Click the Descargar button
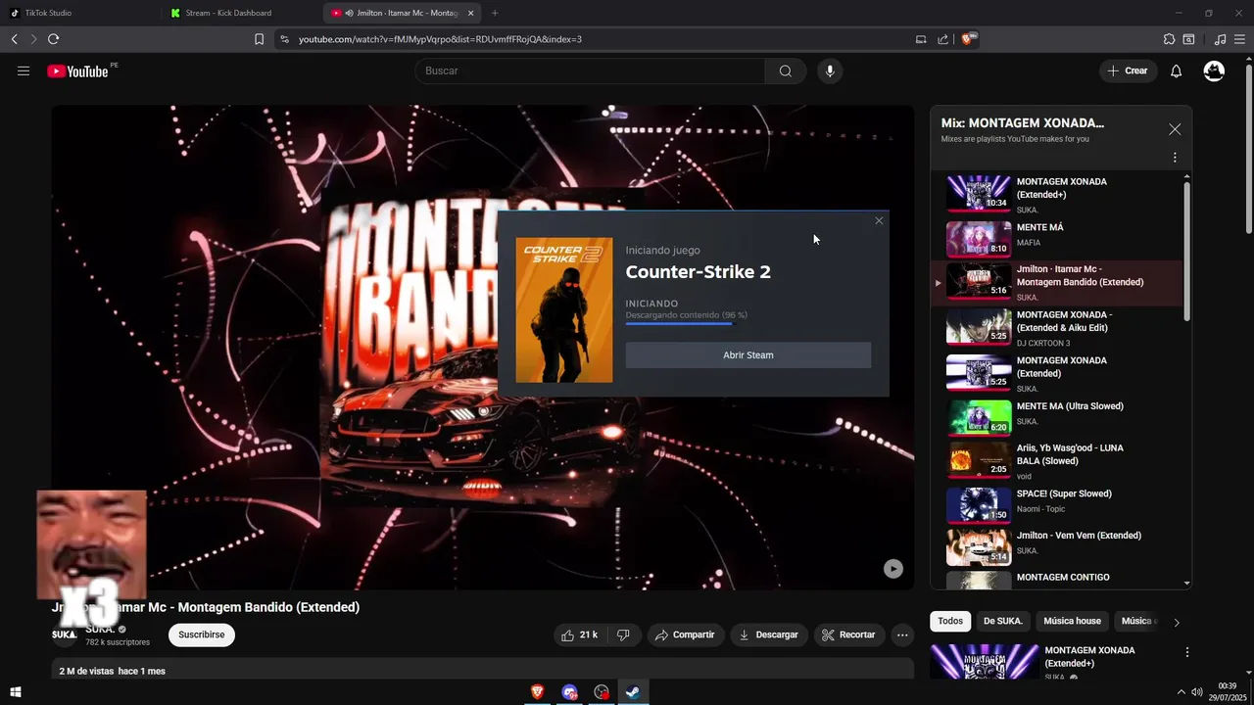The height and width of the screenshot is (705, 1254). tap(768, 634)
